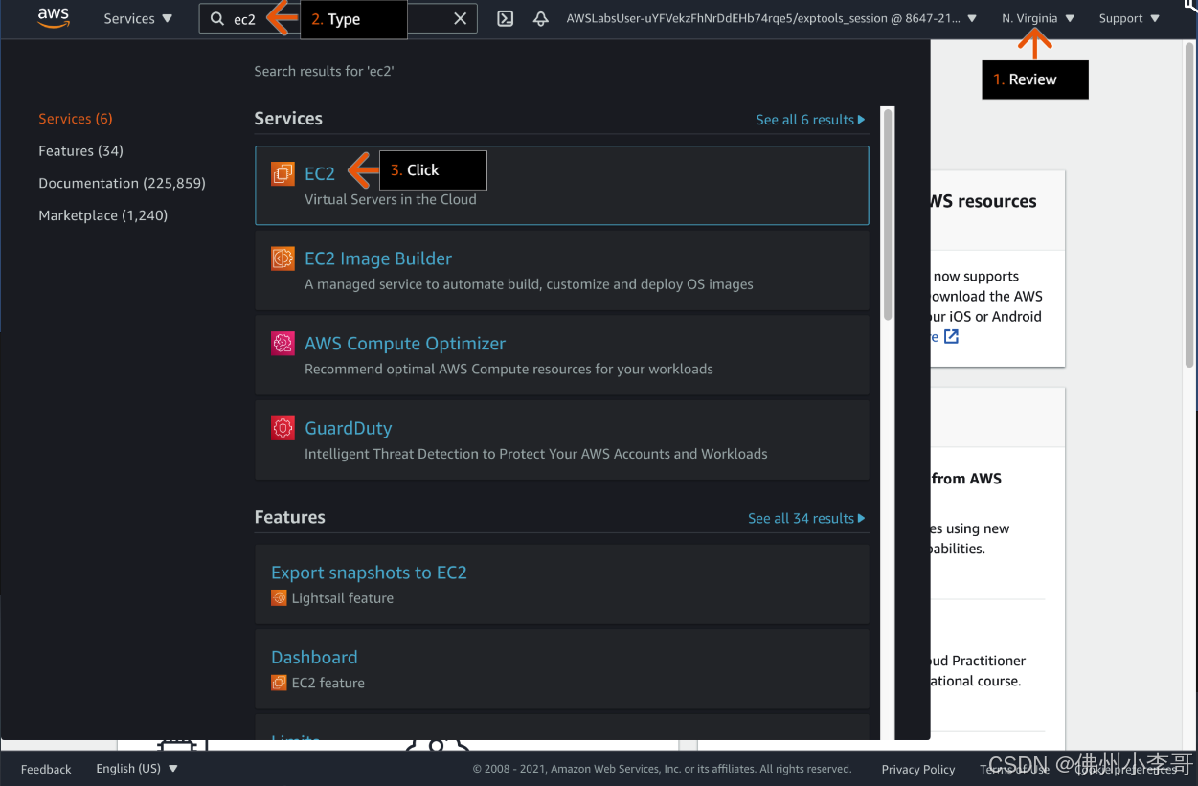1198x786 pixels.
Task: Click the Lightsail feature icon
Action: [x=279, y=598]
